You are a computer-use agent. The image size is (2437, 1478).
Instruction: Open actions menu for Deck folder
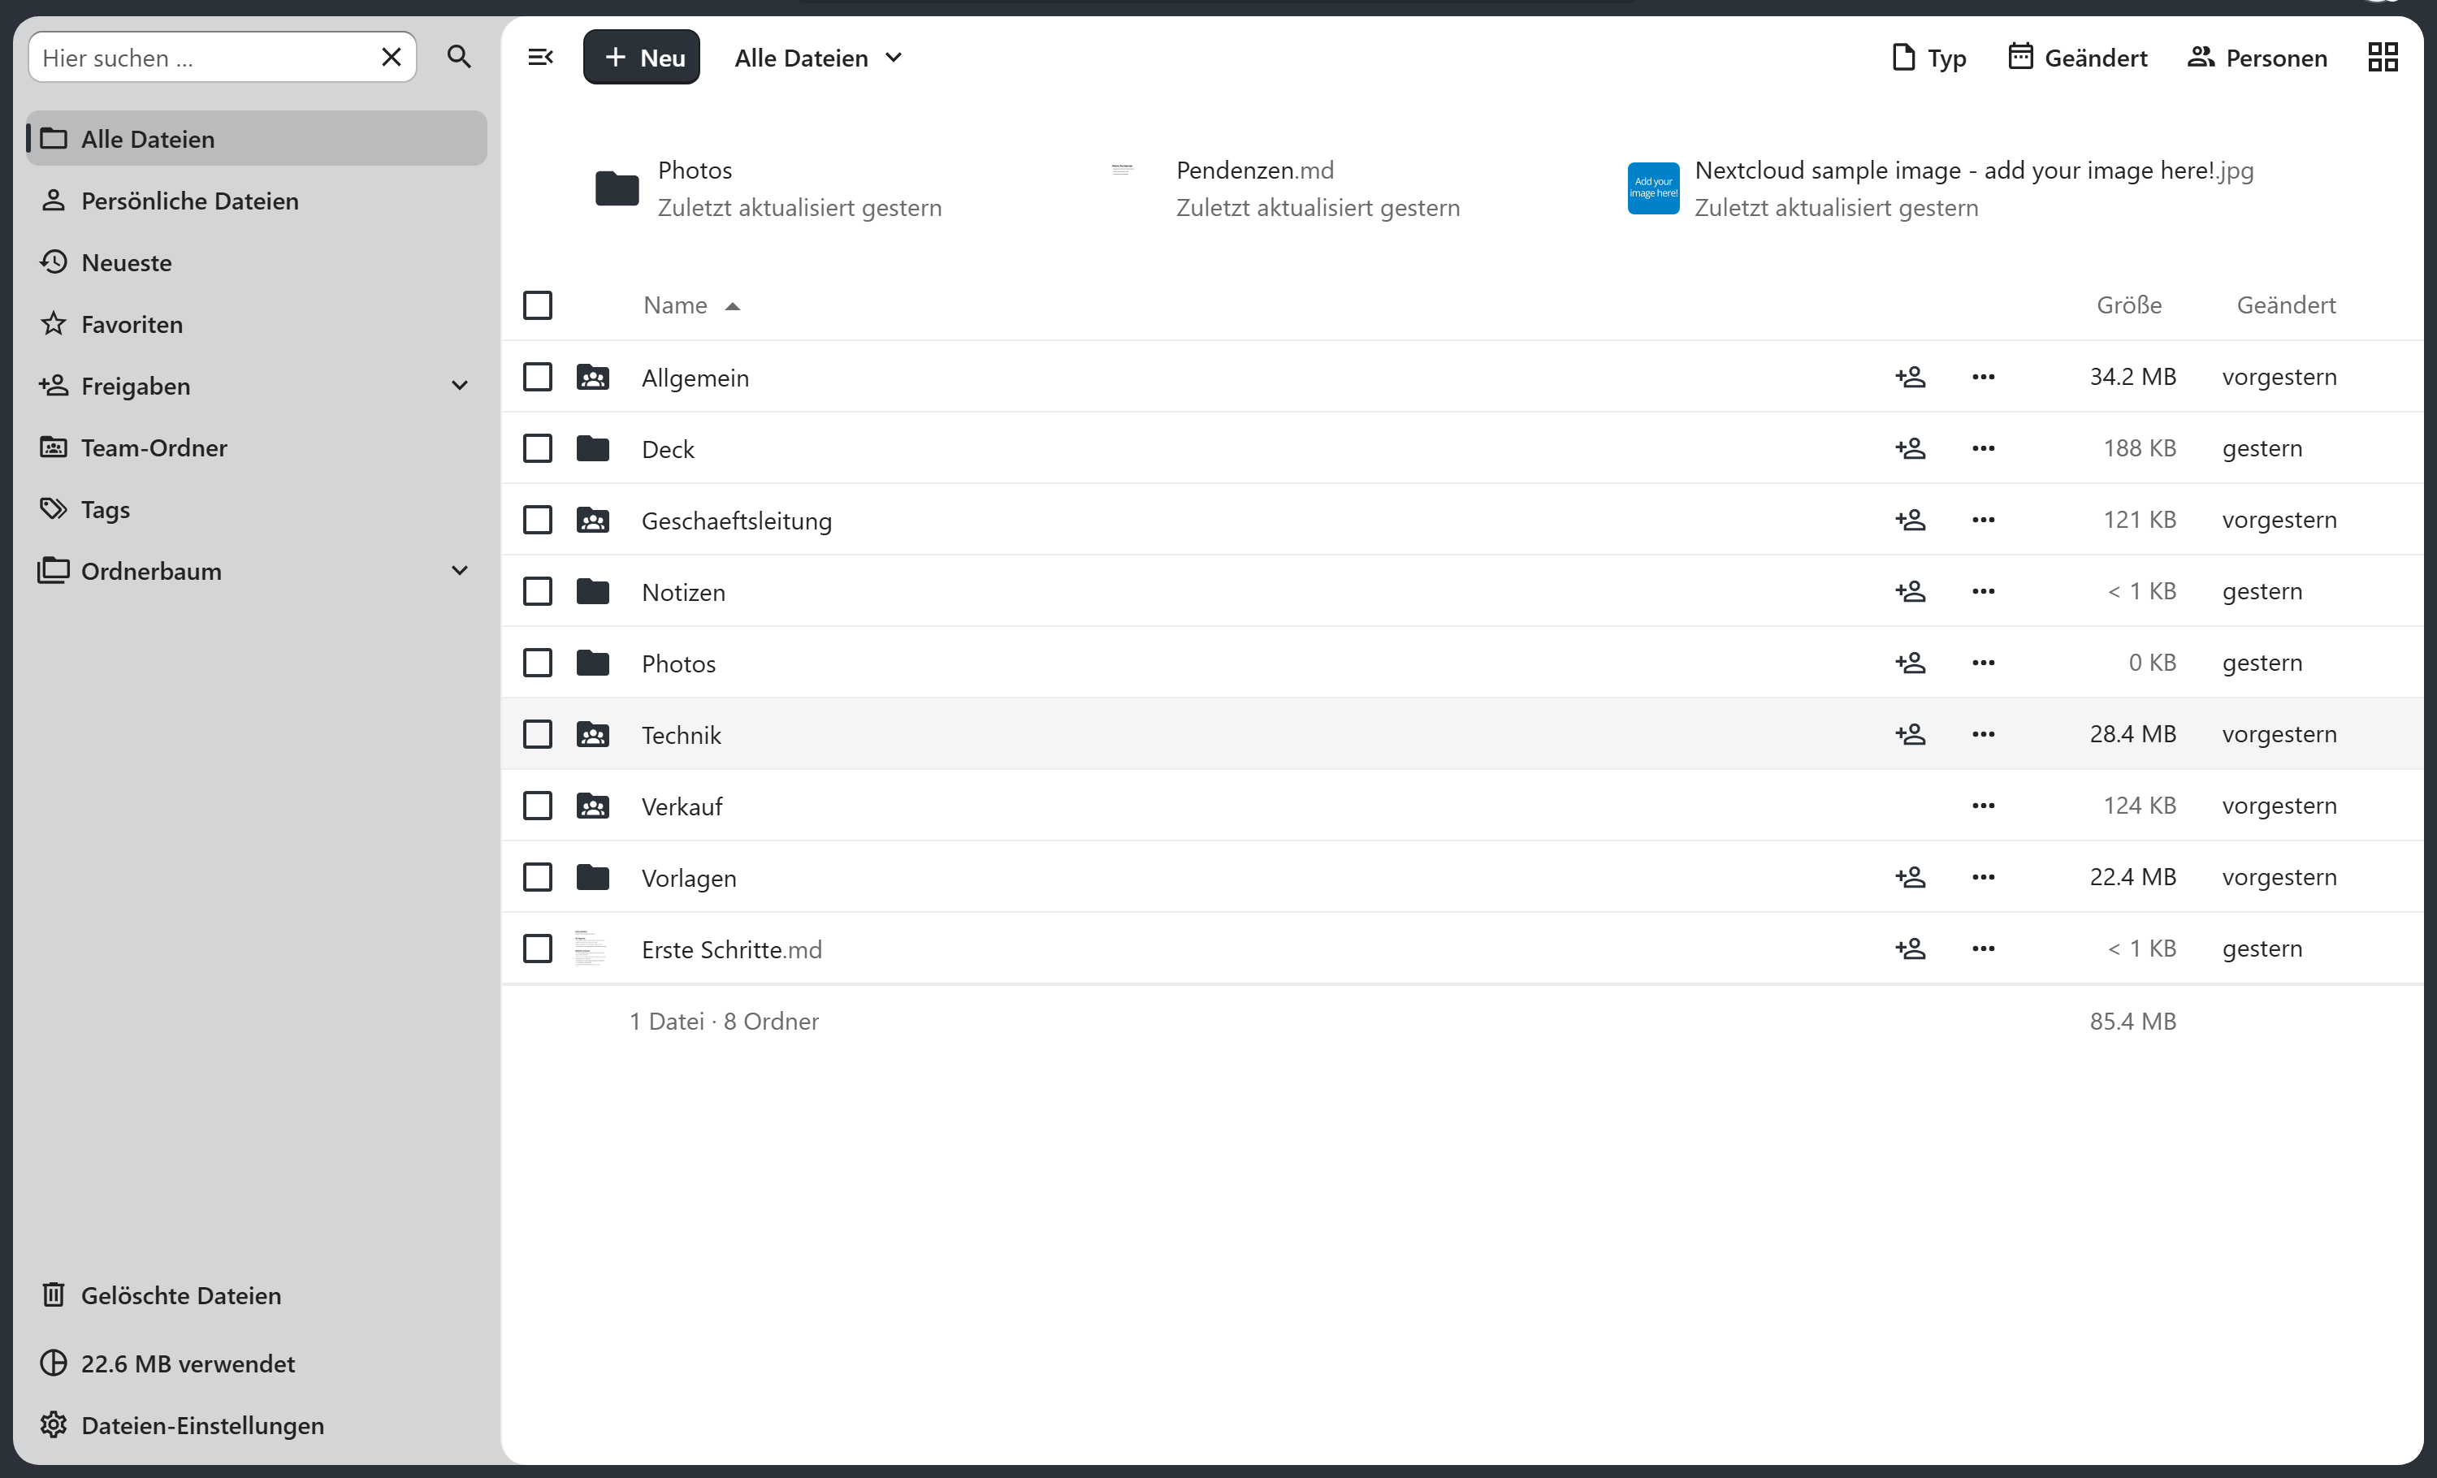tap(1983, 449)
